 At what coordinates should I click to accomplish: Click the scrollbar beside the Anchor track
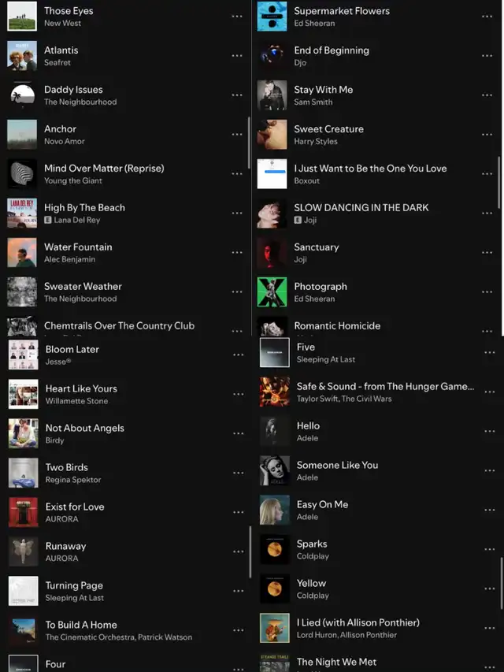click(x=249, y=143)
